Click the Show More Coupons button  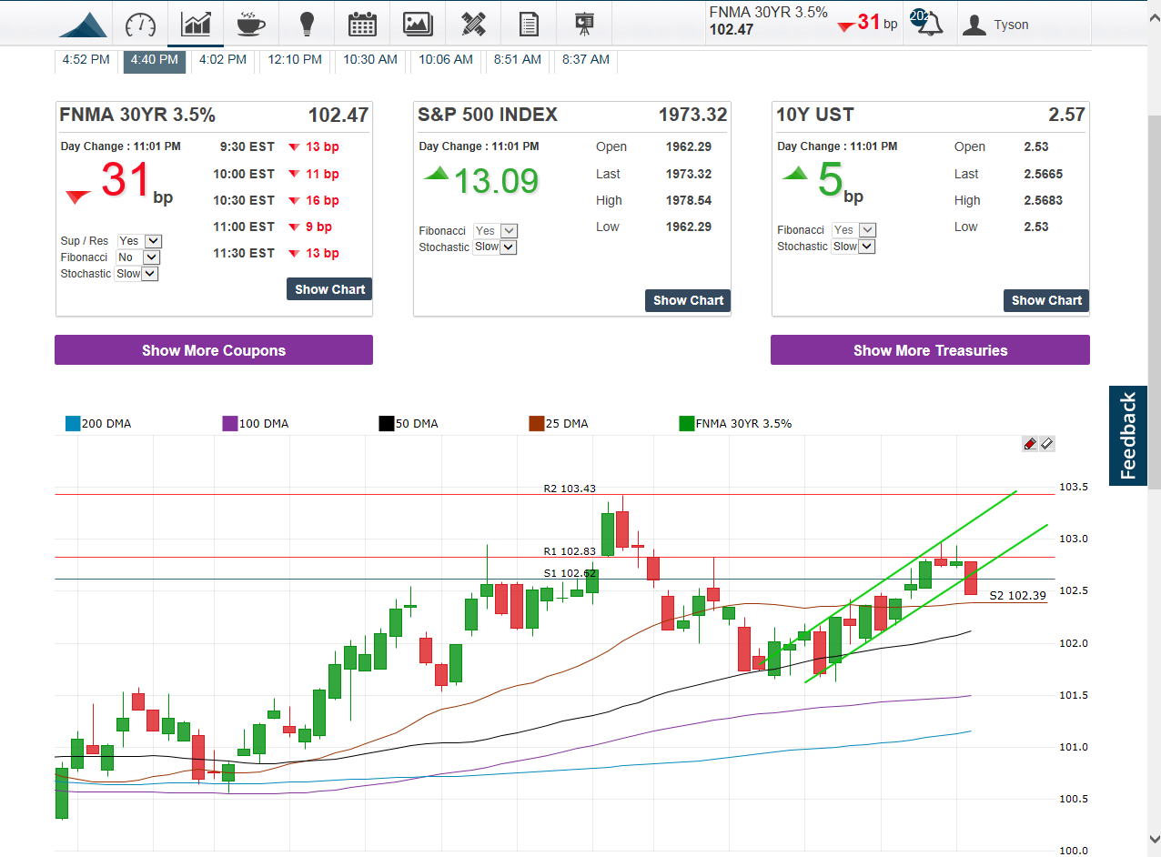click(214, 350)
